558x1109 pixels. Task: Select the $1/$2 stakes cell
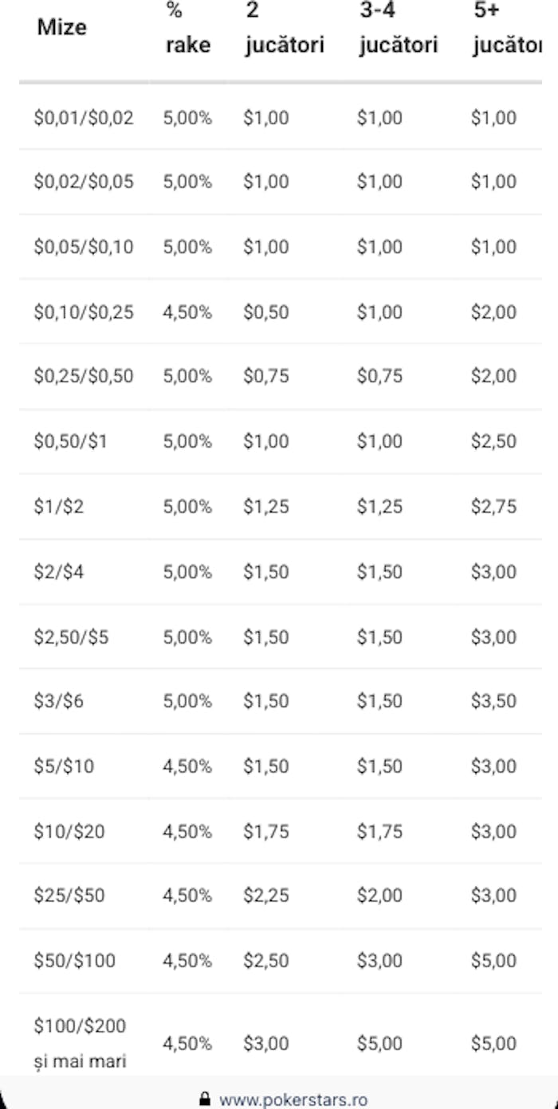[58, 507]
